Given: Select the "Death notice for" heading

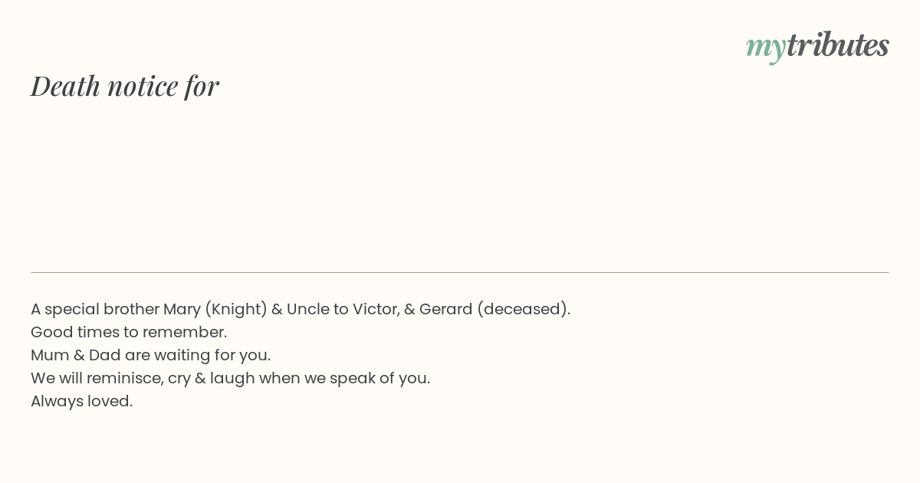Looking at the screenshot, I should point(125,86).
